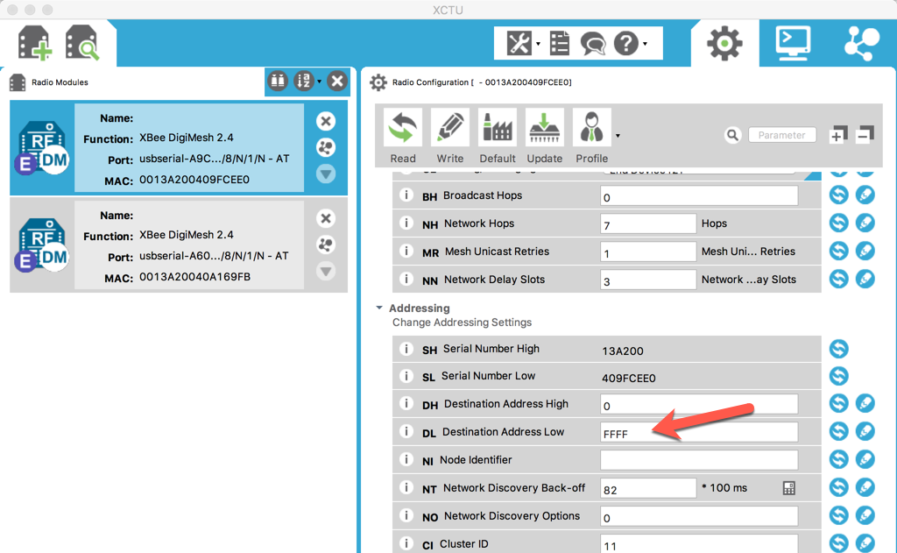897x553 pixels.
Task: Open the Tools wrench icon
Action: [519, 43]
